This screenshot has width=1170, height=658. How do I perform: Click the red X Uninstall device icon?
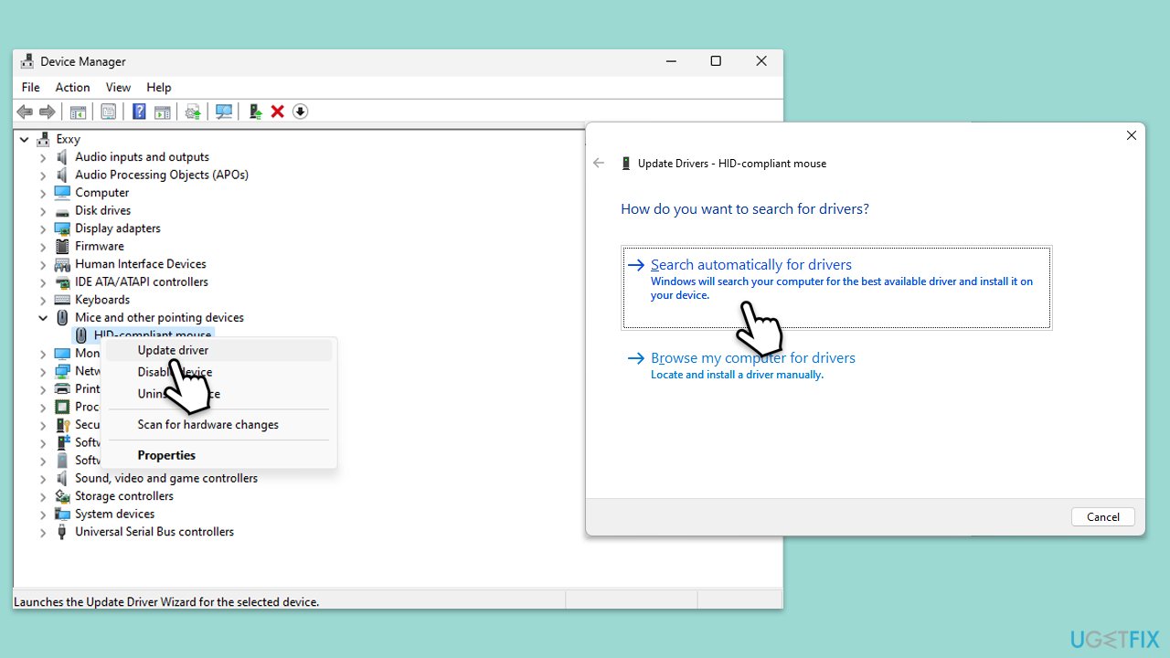(277, 111)
